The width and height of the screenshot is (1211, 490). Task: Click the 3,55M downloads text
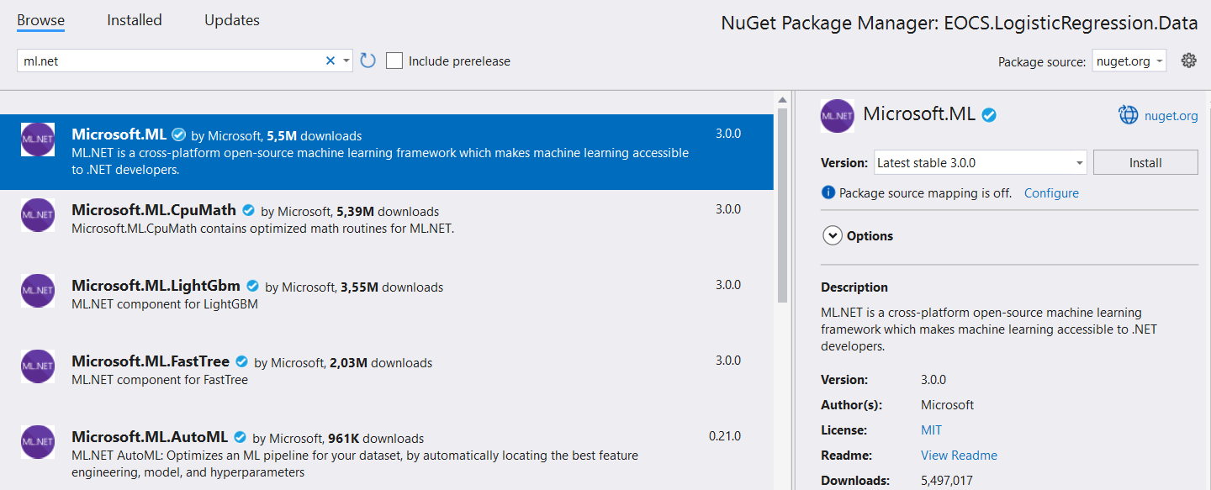392,287
